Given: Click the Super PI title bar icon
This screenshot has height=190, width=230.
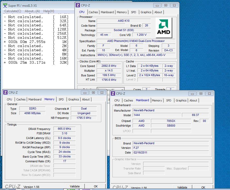Looking at the screenshot, I should coord(5,5).
